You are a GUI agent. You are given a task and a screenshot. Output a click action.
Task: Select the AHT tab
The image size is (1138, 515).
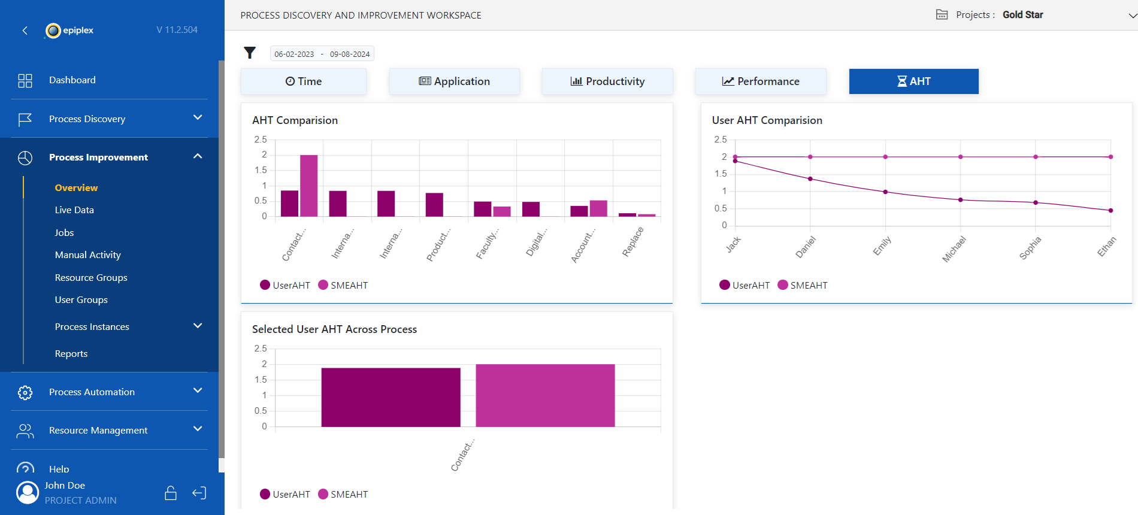click(914, 81)
